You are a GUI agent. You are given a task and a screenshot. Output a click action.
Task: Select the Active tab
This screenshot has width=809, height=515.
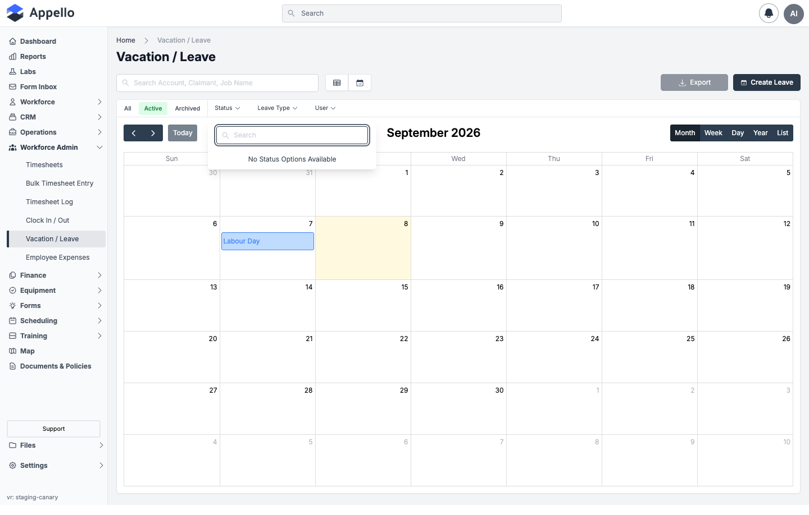153,109
